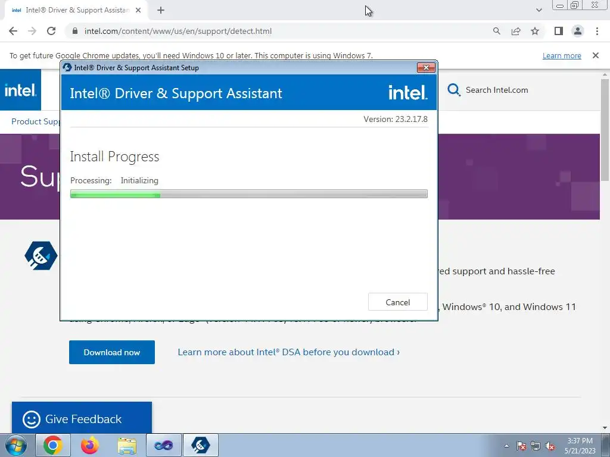Close the Intel Driver & Support Assistant Setup dialog

(426, 68)
